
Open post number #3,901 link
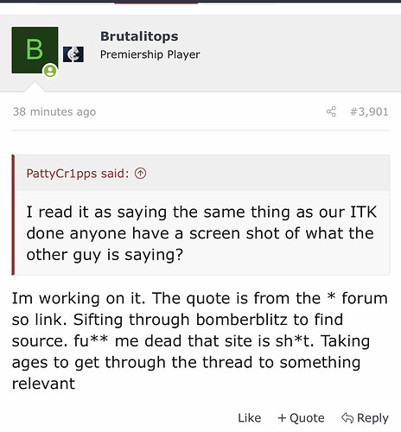click(x=369, y=111)
